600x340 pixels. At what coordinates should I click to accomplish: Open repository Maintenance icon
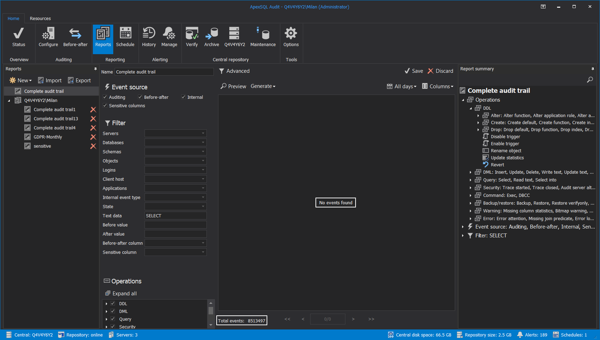click(x=263, y=37)
